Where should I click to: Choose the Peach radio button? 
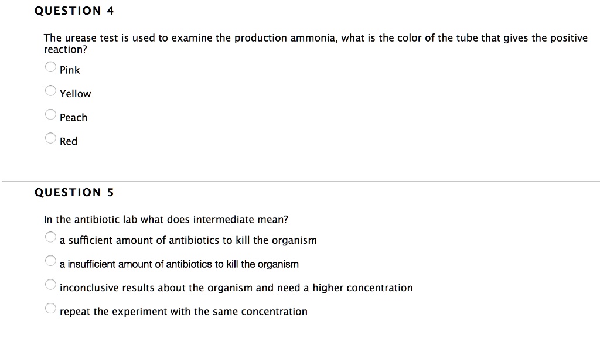[x=50, y=114]
